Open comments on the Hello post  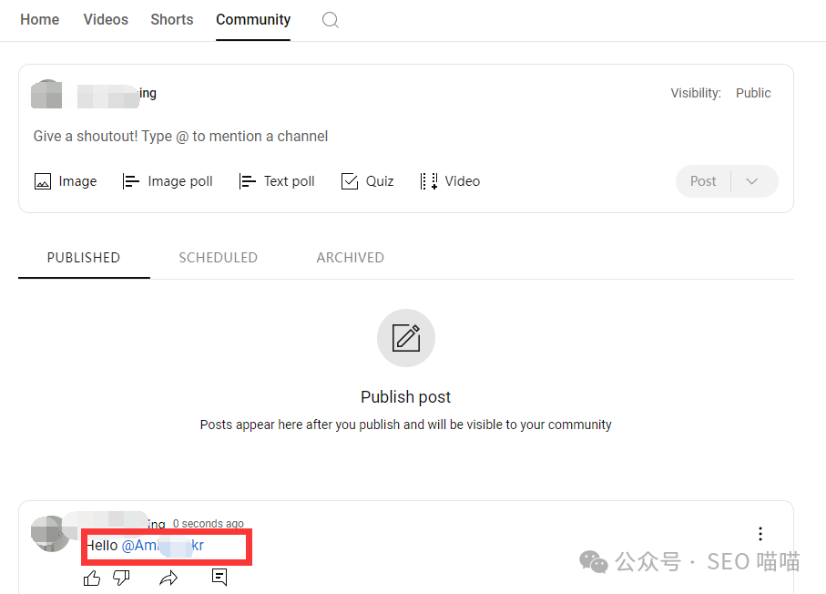[219, 577]
